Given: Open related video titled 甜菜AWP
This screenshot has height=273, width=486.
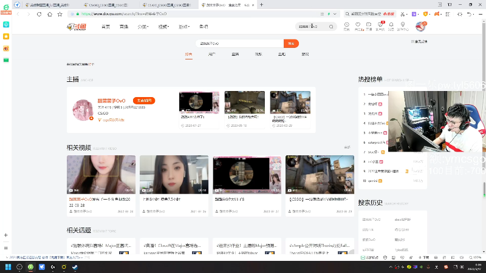Looking at the screenshot, I should [x=247, y=186].
